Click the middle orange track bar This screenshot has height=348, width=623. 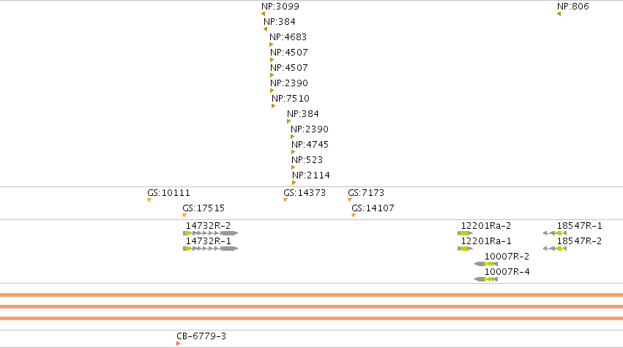312,307
